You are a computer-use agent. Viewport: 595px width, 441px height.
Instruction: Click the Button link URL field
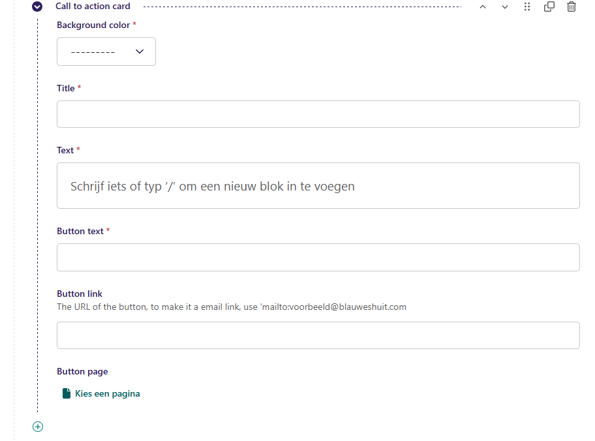click(318, 335)
